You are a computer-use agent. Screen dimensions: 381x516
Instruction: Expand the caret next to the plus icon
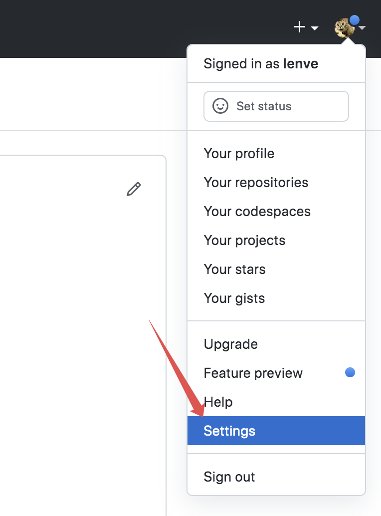[315, 28]
